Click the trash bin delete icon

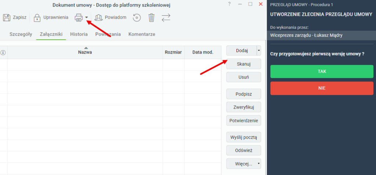pyautogui.click(x=151, y=18)
